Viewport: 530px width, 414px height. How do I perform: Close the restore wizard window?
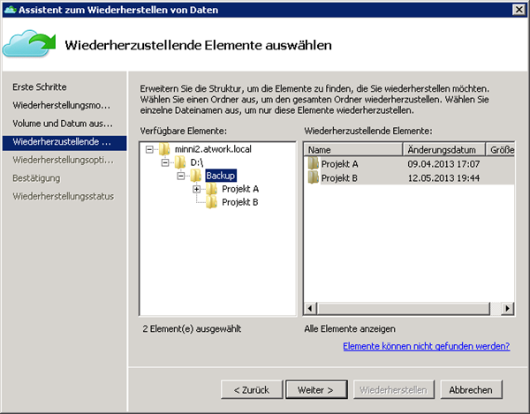coord(519,10)
